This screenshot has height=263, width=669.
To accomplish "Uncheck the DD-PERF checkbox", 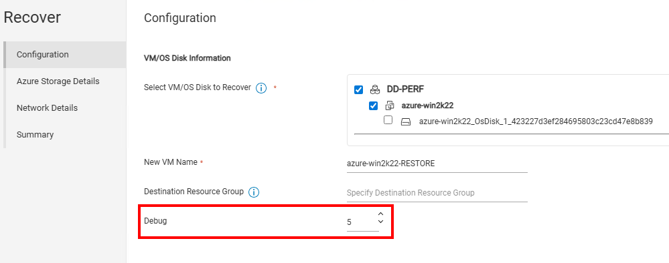I will point(358,90).
